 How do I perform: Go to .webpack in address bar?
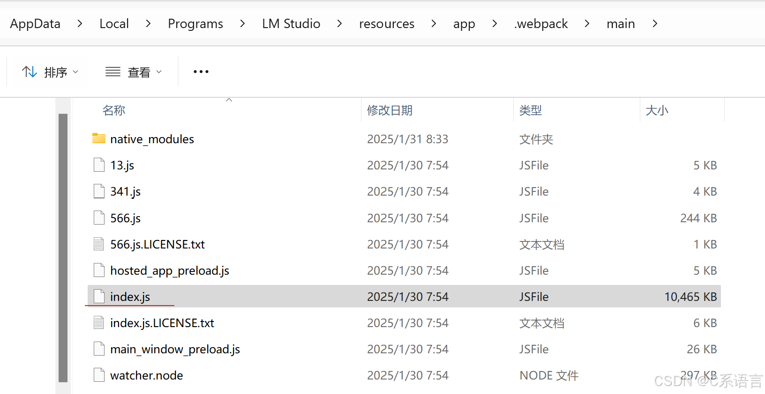click(x=541, y=24)
